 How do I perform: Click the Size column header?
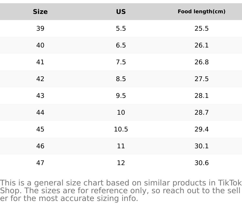point(40,12)
